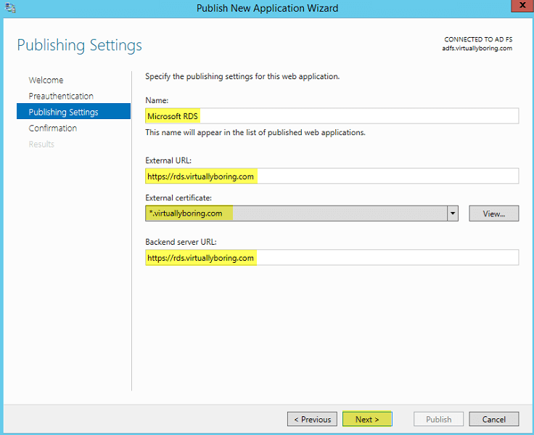Image resolution: width=534 pixels, height=435 pixels.
Task: Click the 'External certificate:' label
Action: click(x=178, y=198)
